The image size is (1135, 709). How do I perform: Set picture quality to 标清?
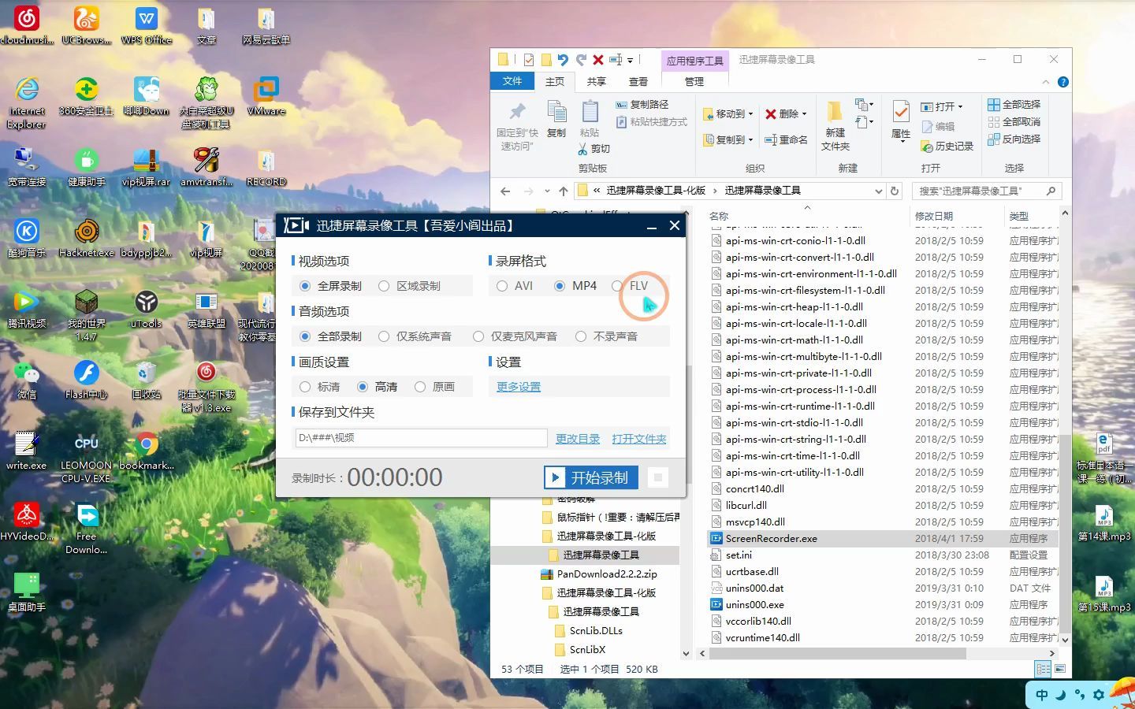pos(320,387)
